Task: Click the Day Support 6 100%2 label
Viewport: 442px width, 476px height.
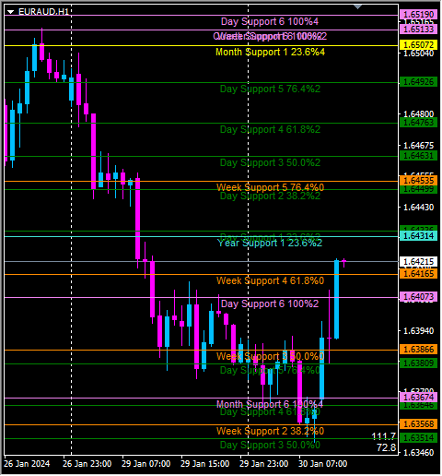Action: [270, 303]
